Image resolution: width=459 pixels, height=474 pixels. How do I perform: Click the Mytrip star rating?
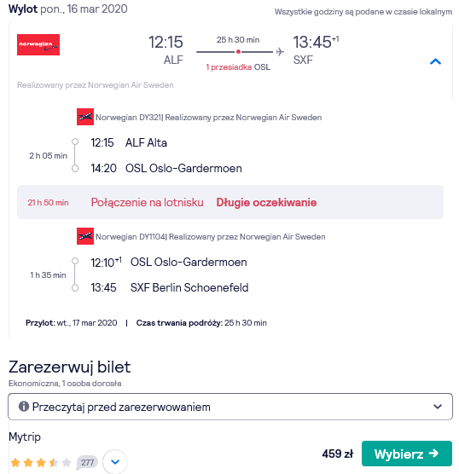(x=41, y=463)
